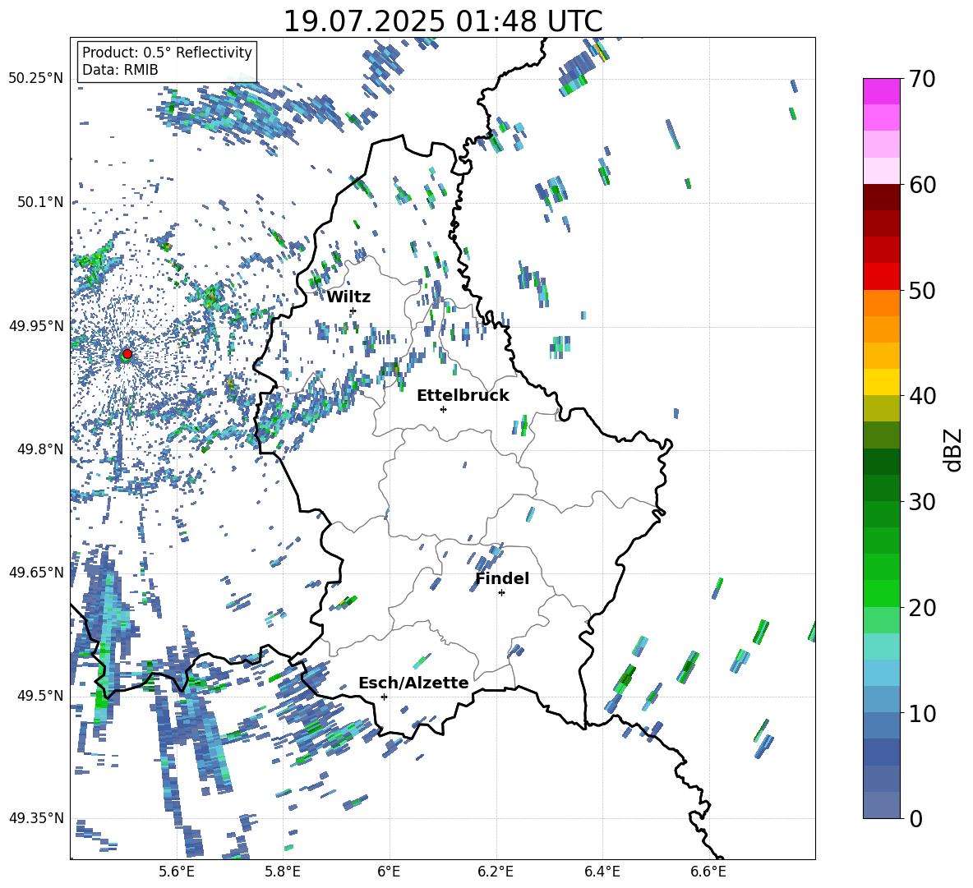
Task: Click the Wiltz city label
Action: click(348, 297)
